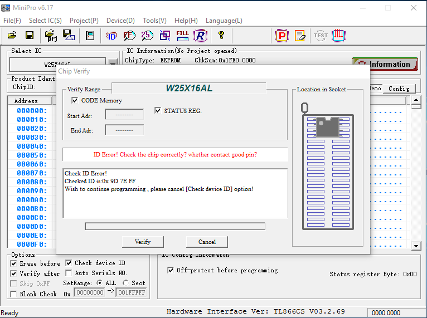Click address row 0000F0:
Viewport: 427px width, 318px height.
click(32, 244)
